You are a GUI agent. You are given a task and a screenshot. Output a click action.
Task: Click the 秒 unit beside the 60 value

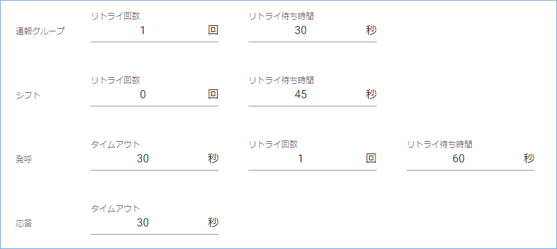(x=529, y=159)
